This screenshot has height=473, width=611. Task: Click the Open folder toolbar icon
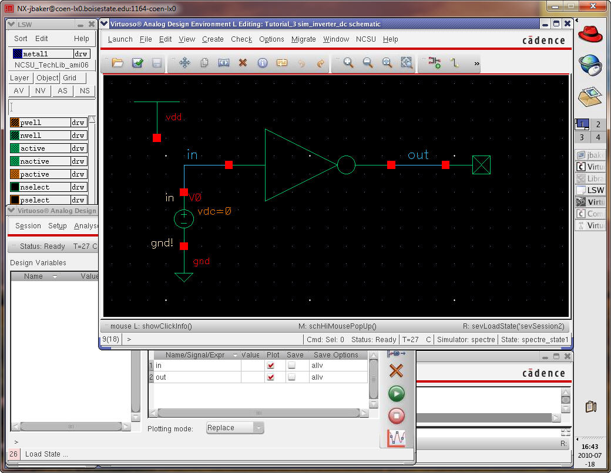117,63
